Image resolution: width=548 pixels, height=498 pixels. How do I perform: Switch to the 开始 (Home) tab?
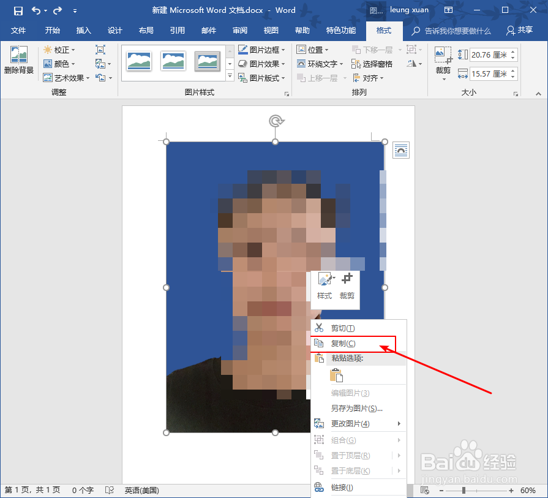(x=53, y=31)
